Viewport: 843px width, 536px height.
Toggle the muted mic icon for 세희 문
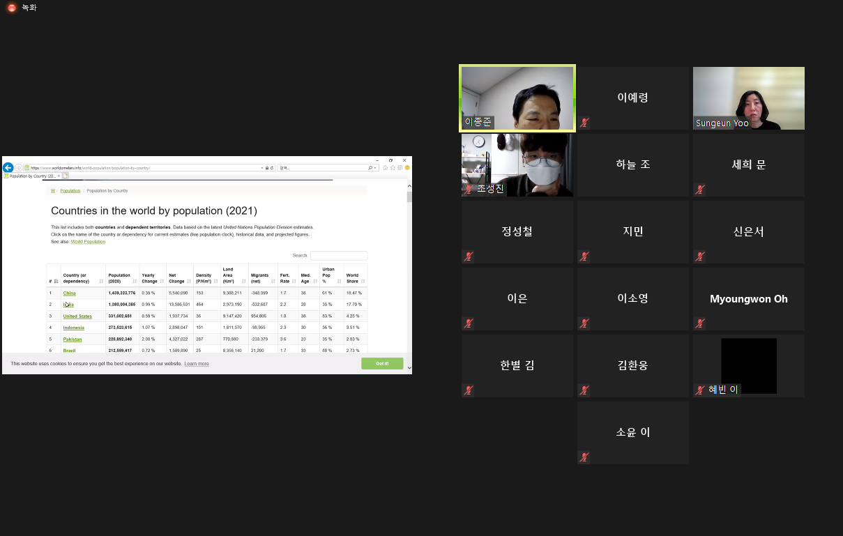(x=700, y=190)
